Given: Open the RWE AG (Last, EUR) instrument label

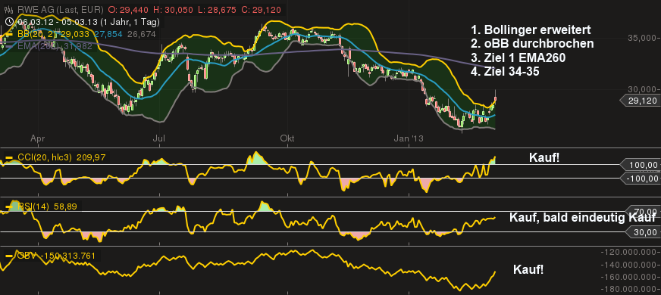Looking at the screenshot, I should tap(61, 9).
